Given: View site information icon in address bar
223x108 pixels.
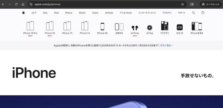Looking at the screenshot, I should tap(31, 4).
